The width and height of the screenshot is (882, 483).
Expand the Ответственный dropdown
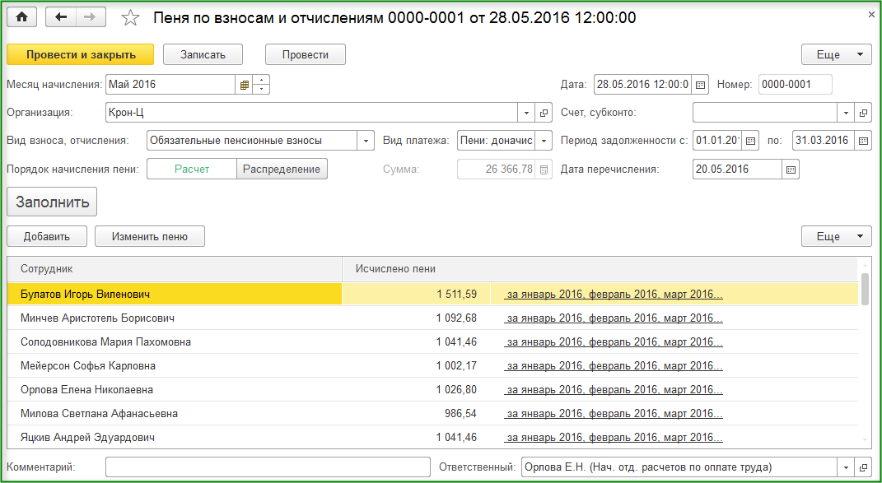click(x=846, y=467)
